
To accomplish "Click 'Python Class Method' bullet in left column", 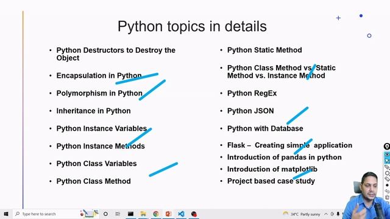I will 93,181.
